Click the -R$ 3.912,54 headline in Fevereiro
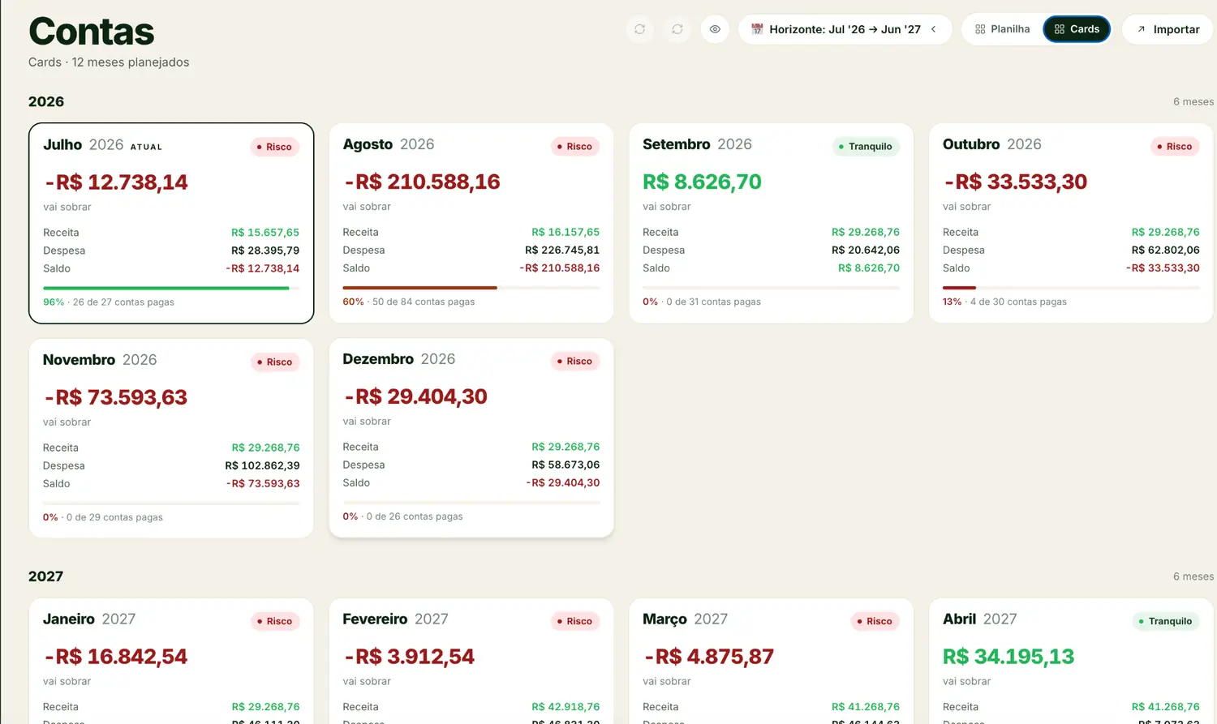Image resolution: width=1217 pixels, height=724 pixels. point(409,657)
